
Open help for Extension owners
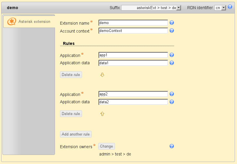pos(172,146)
